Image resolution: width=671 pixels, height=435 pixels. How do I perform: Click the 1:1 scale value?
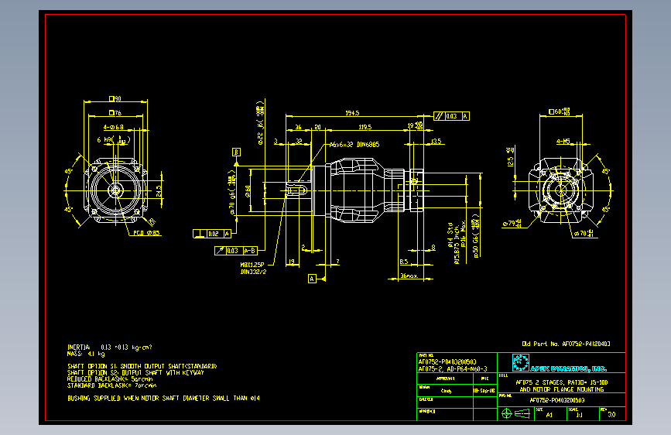point(580,415)
